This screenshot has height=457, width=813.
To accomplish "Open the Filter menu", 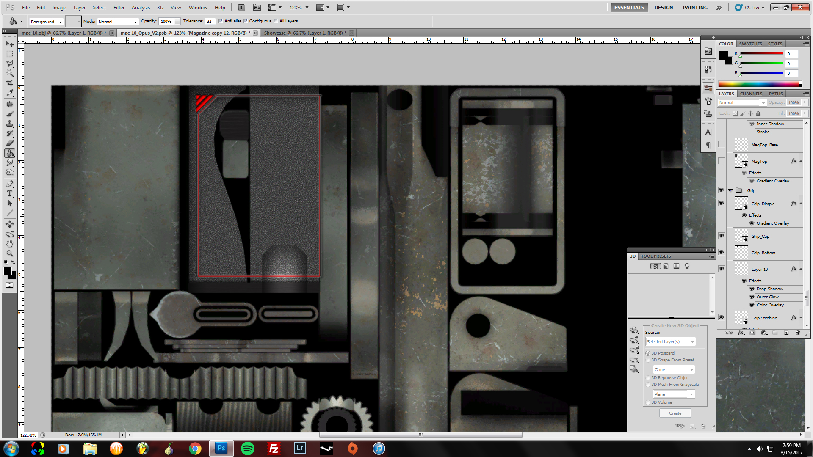I will coord(119,8).
